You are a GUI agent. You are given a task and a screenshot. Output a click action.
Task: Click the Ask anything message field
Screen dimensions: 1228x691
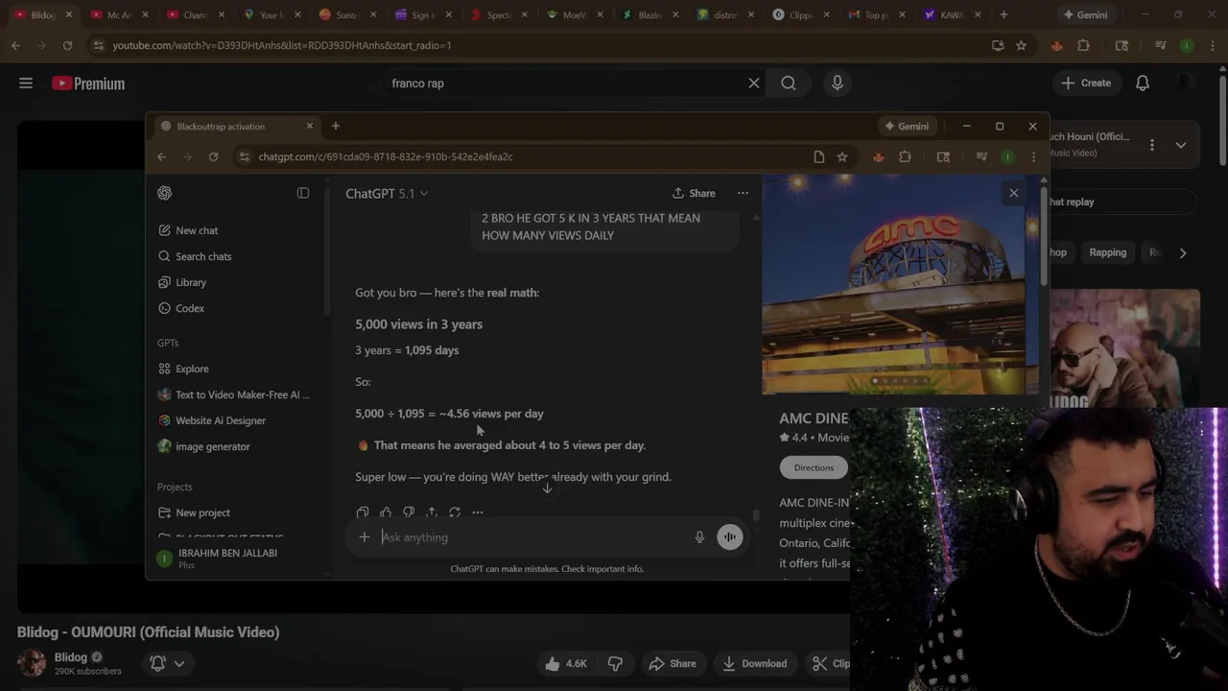click(532, 537)
